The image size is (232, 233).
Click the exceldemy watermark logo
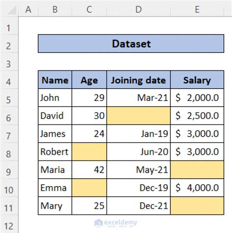pyautogui.click(x=116, y=223)
